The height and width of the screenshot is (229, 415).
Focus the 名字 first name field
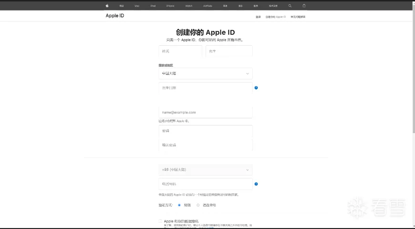click(229, 51)
